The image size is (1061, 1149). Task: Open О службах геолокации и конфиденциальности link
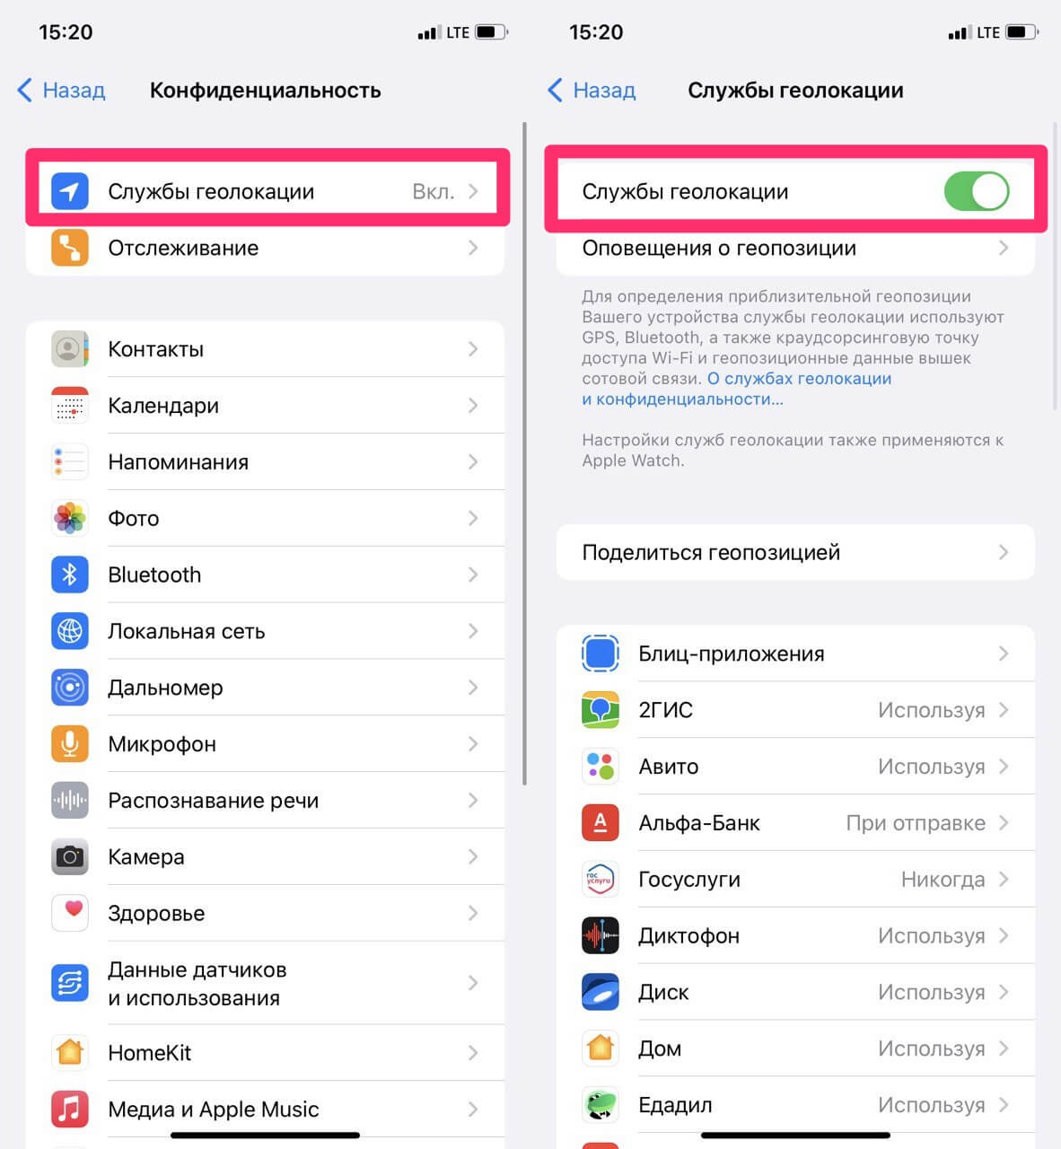pyautogui.click(x=799, y=378)
